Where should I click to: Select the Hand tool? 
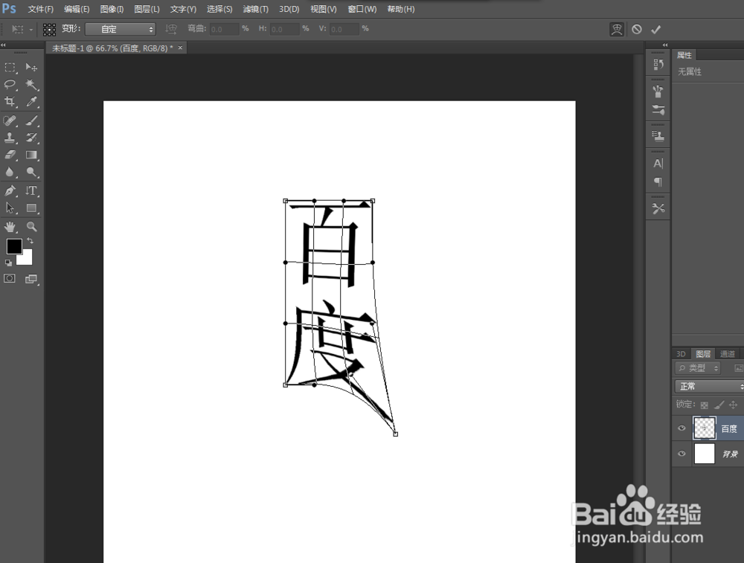point(10,227)
